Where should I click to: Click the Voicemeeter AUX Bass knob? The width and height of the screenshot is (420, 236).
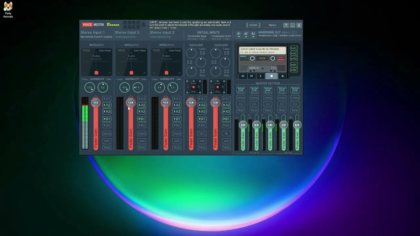point(216,71)
